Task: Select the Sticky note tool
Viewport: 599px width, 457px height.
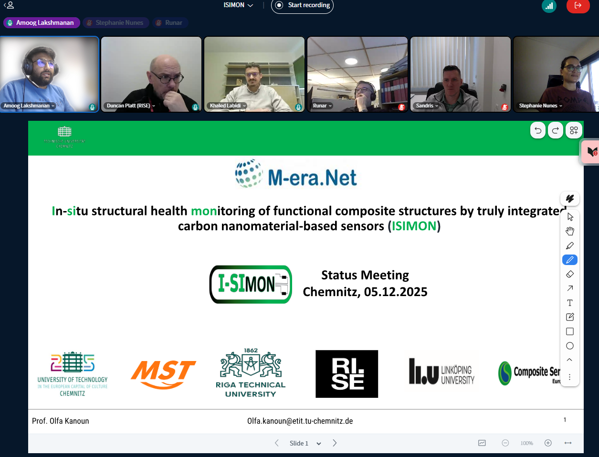Action: click(x=570, y=317)
